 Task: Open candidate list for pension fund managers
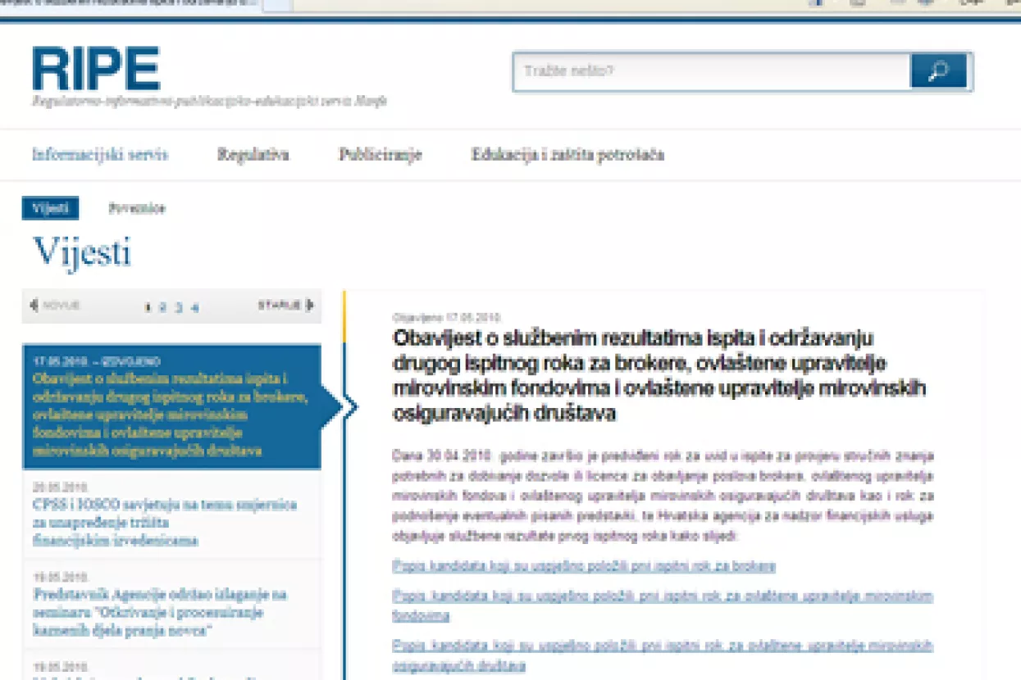663,605
